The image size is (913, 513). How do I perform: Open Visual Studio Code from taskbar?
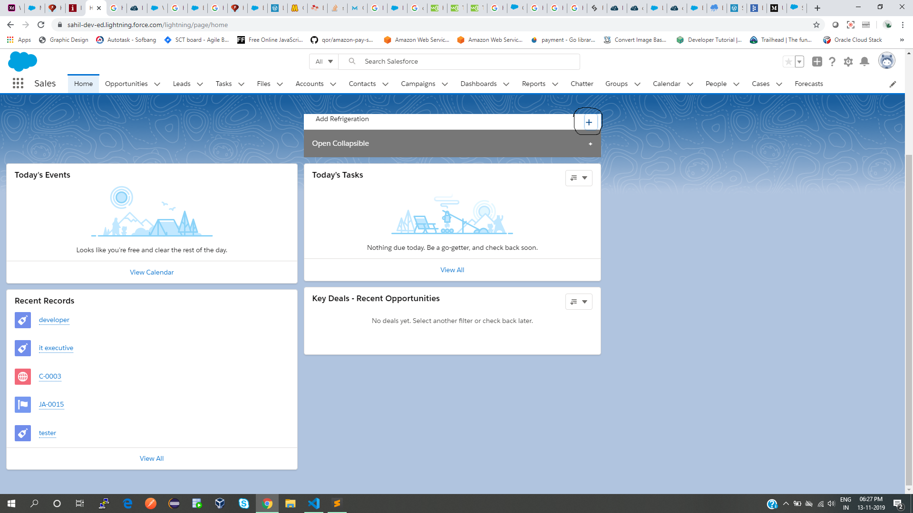(314, 503)
